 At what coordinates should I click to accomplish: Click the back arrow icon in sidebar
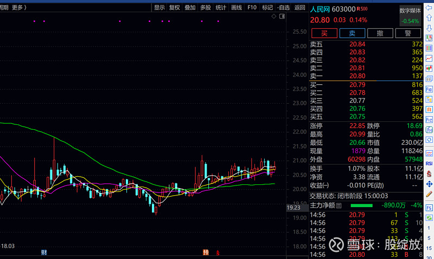click(429, 8)
